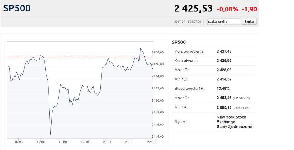The height and width of the screenshot is (150, 294).
Task: Click the chart peak near 21:30
Action: (x=141, y=48)
